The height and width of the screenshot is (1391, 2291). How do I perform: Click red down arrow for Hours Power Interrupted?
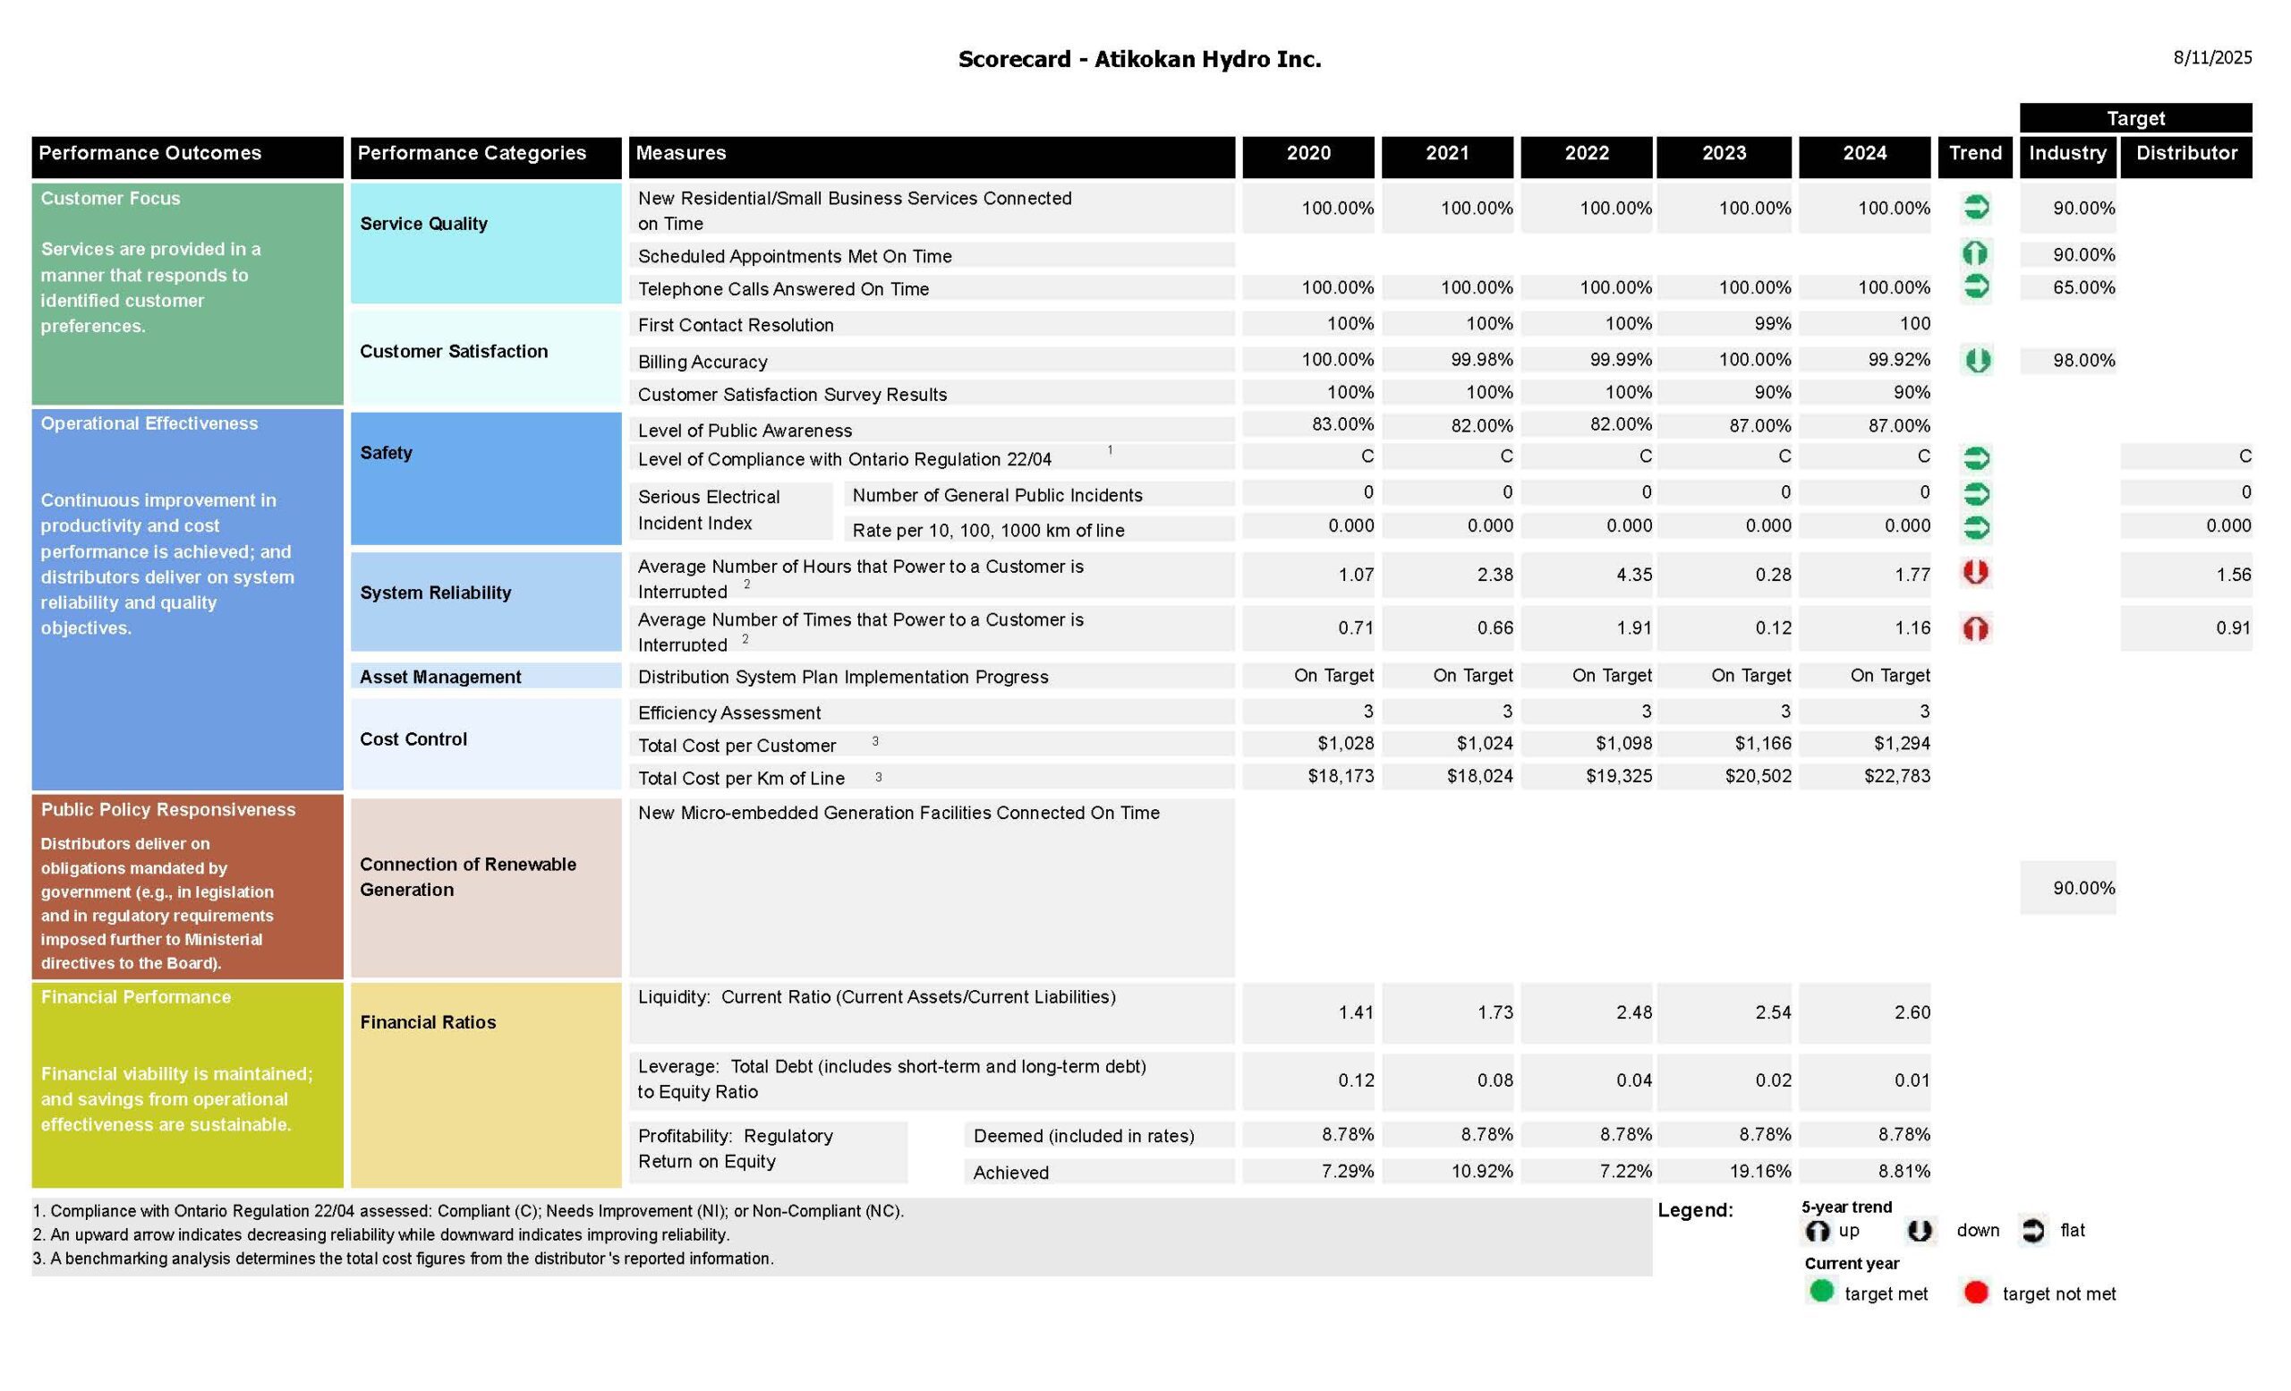[1976, 573]
